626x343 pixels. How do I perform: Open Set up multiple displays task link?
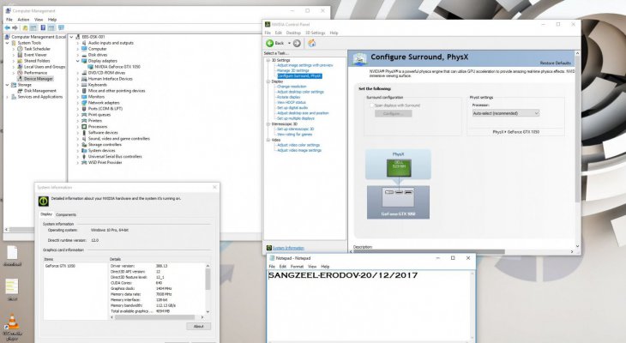tap(296, 118)
